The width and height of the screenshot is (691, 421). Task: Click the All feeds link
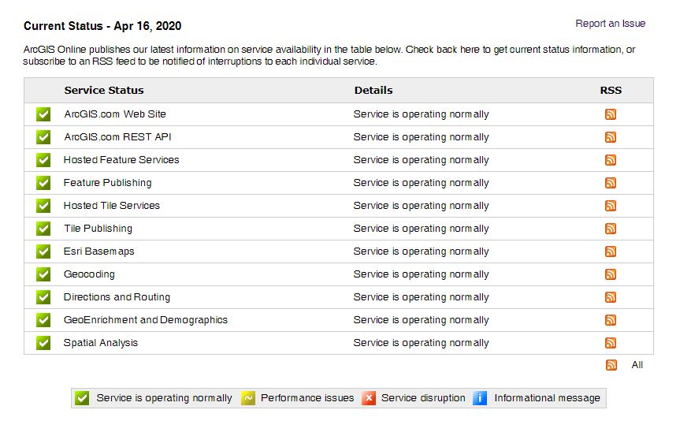(x=637, y=365)
